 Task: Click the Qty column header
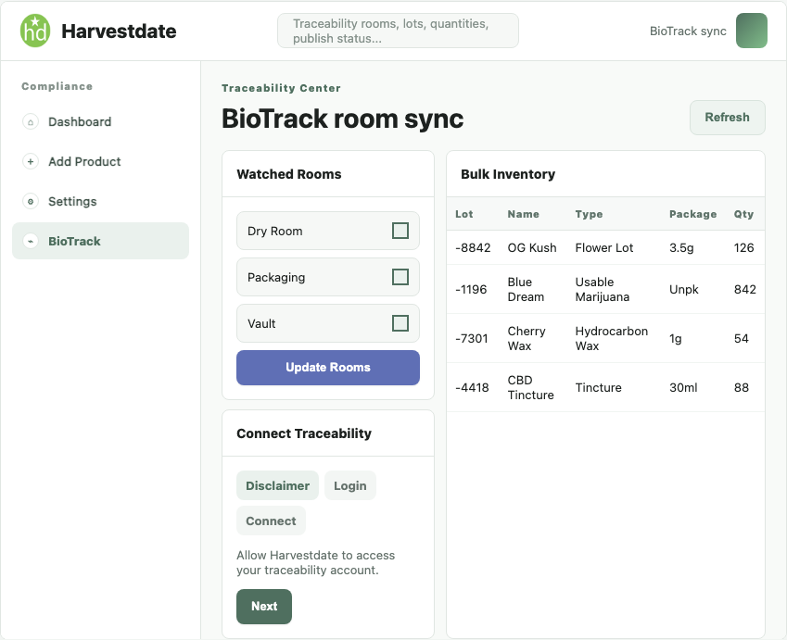pyautogui.click(x=743, y=214)
